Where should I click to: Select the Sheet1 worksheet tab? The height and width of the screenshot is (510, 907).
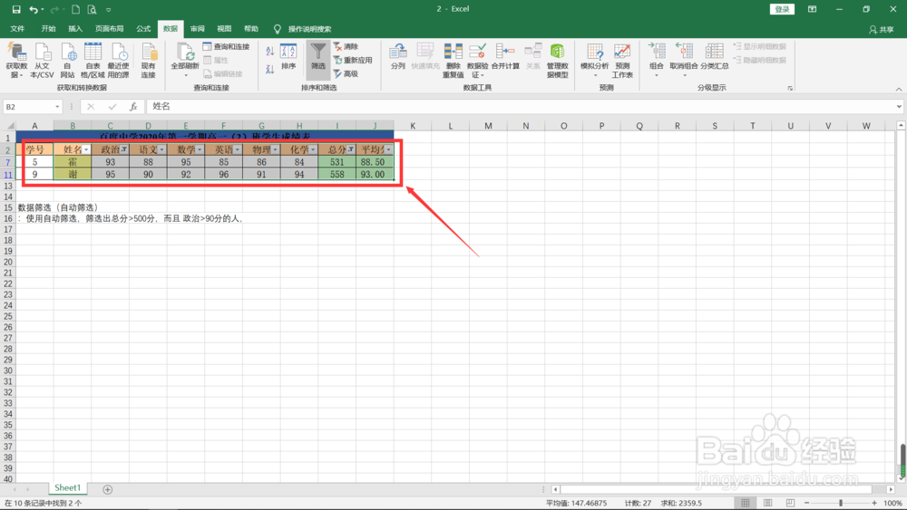(x=68, y=488)
